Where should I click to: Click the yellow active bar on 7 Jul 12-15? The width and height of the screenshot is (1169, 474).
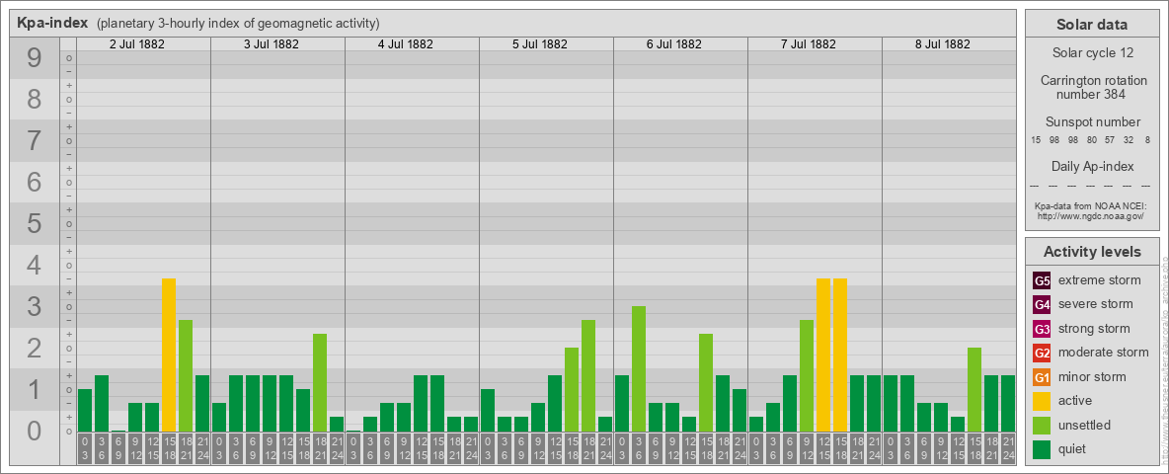tap(823, 355)
